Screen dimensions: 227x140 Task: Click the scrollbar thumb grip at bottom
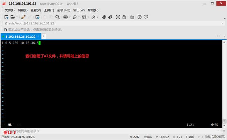pos(224,121)
